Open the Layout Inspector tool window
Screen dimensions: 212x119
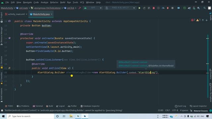point(198,106)
